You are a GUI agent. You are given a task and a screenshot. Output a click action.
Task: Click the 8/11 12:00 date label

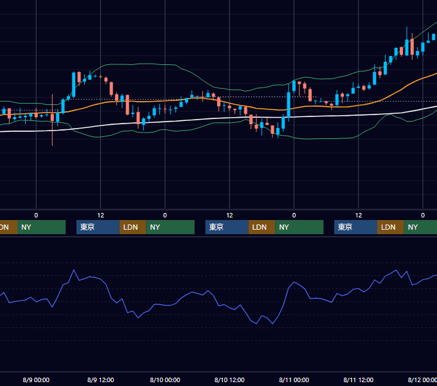point(359,380)
